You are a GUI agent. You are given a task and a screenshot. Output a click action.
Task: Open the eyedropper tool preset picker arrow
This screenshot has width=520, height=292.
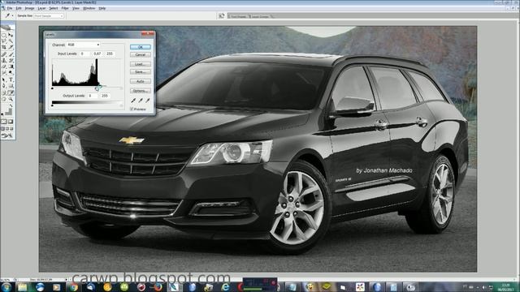point(13,15)
